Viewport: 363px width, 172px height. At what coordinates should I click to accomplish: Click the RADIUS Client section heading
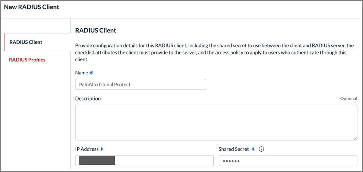point(95,30)
